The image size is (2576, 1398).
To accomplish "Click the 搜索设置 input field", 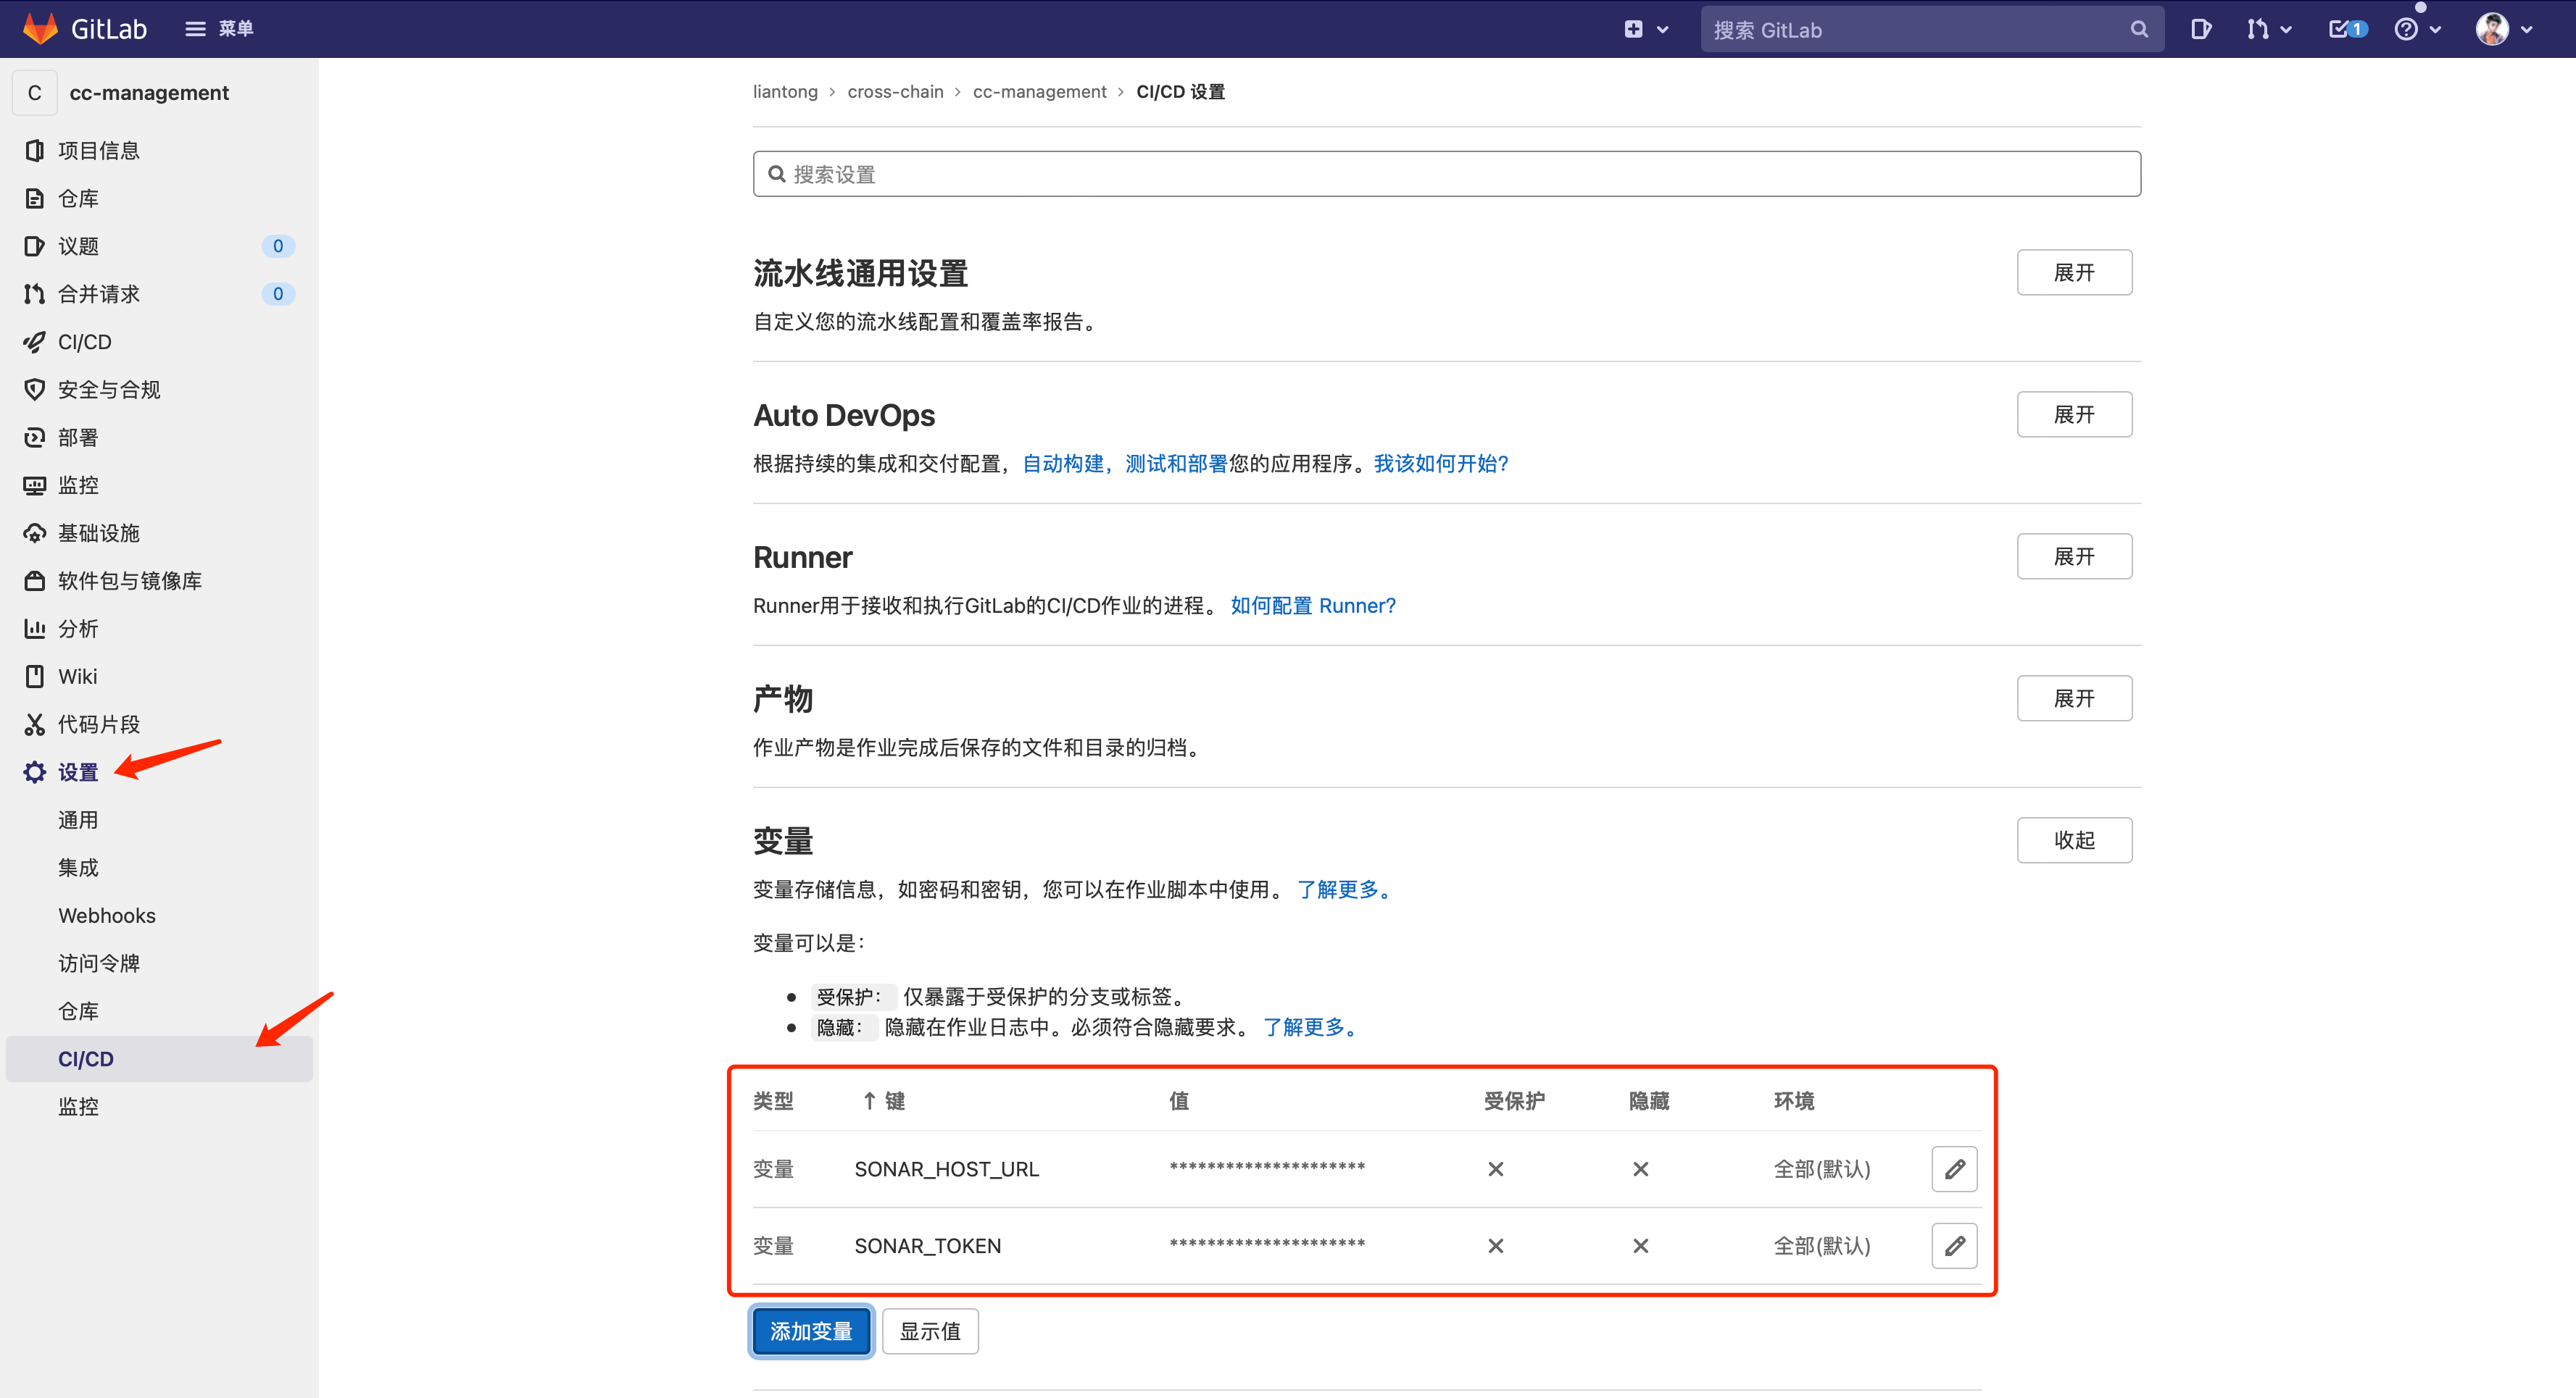I will point(1446,174).
